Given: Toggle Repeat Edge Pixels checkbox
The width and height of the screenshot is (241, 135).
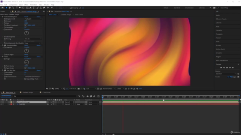Looking at the screenshot, I should 25,79.
